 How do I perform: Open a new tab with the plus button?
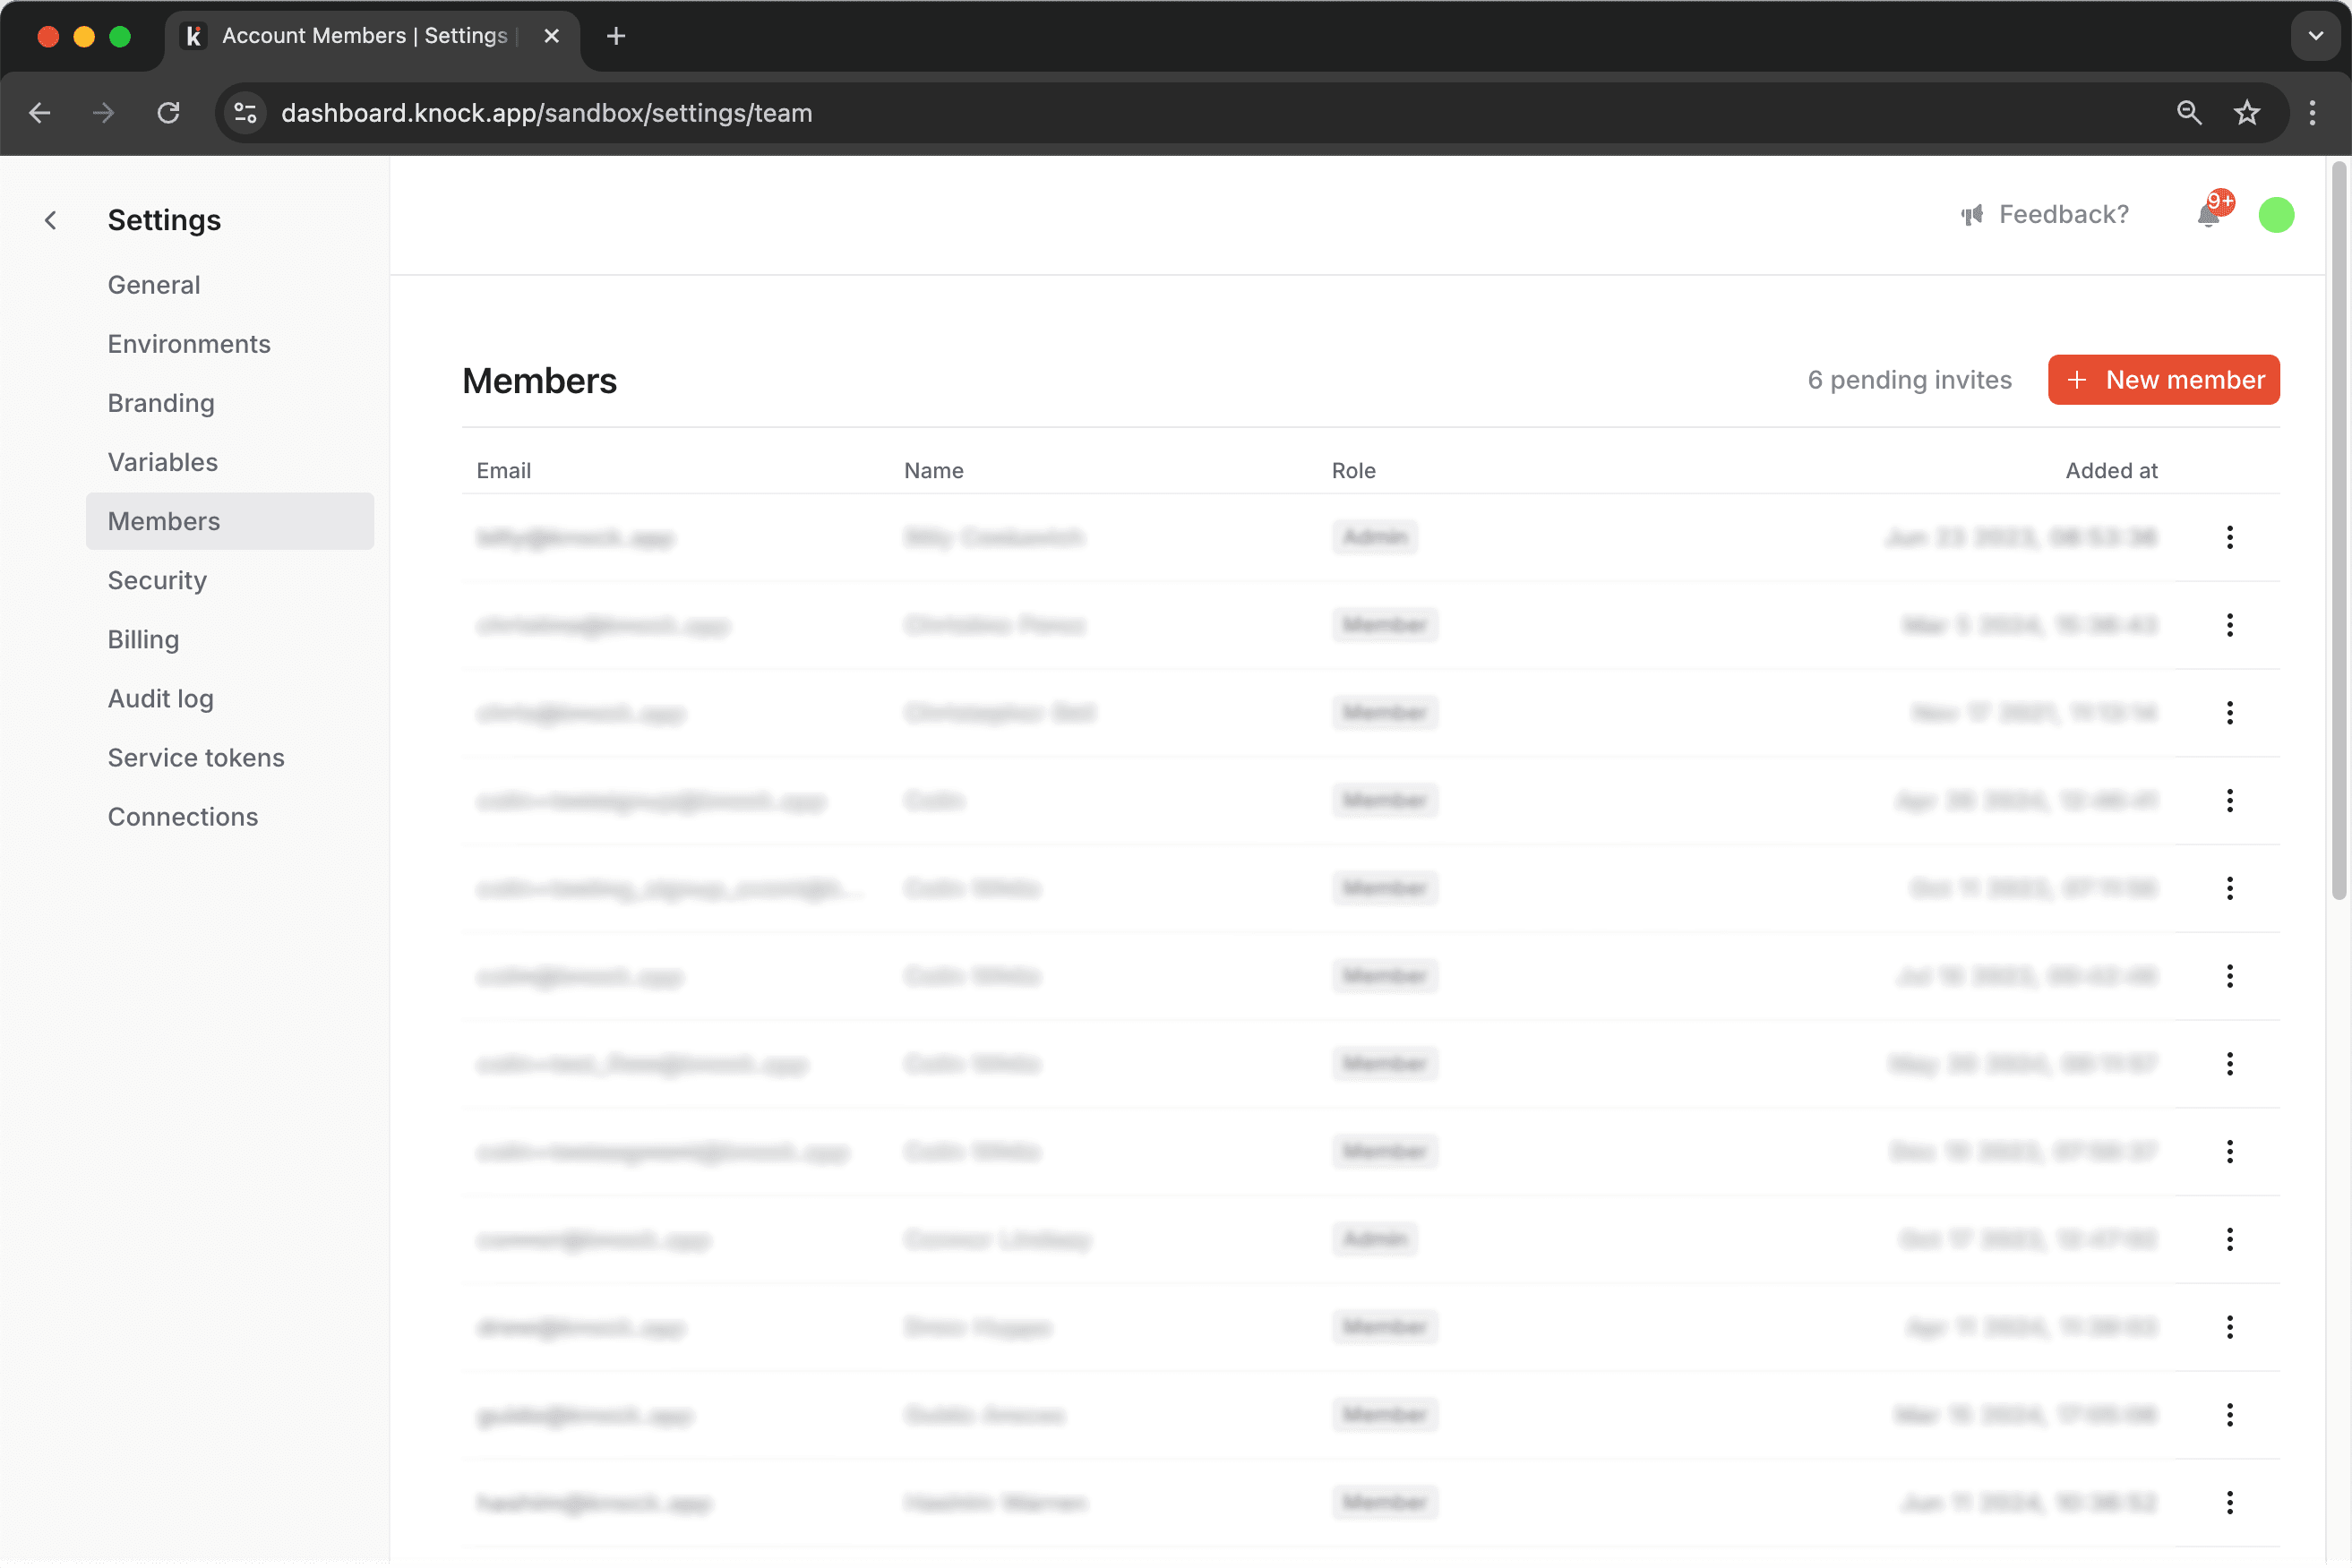coord(615,36)
